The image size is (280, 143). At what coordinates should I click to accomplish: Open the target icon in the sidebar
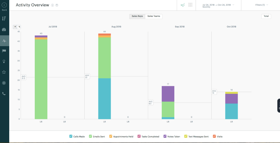coord(4,83)
